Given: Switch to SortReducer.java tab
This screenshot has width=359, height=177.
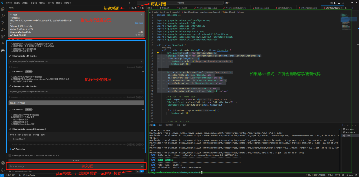Looking at the screenshot, I should 284,8.
